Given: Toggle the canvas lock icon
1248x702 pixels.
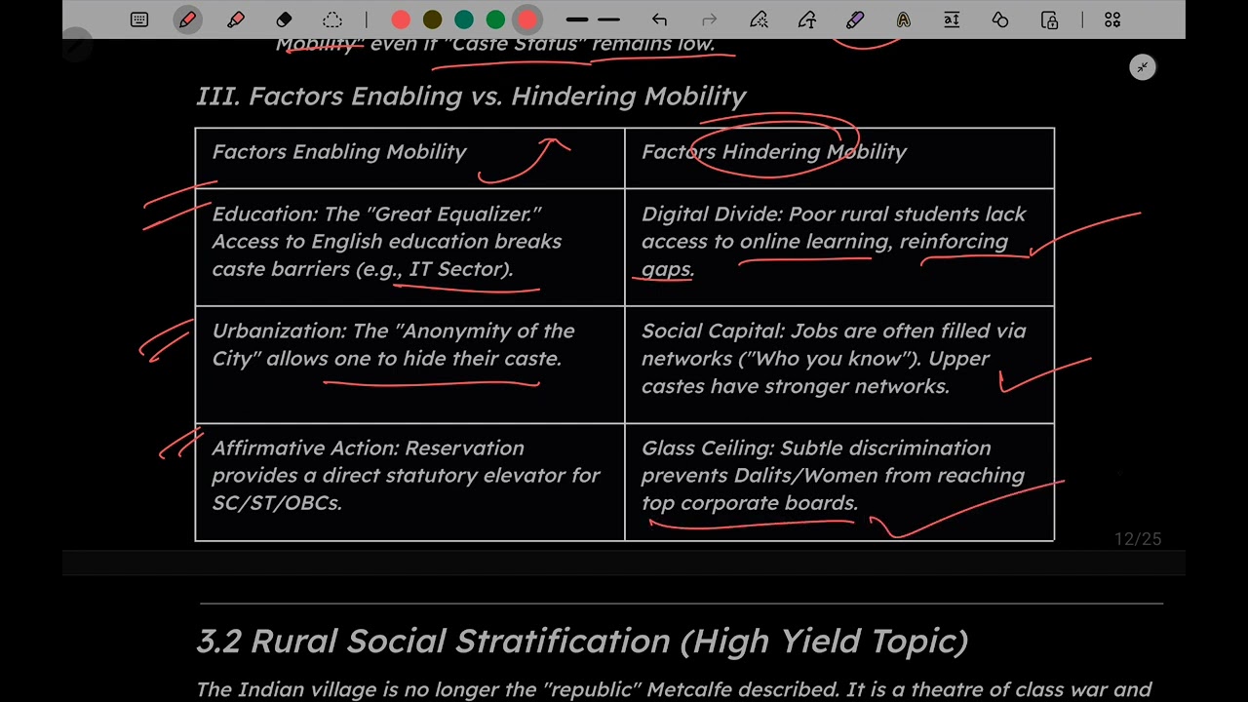Looking at the screenshot, I should click(x=1049, y=19).
